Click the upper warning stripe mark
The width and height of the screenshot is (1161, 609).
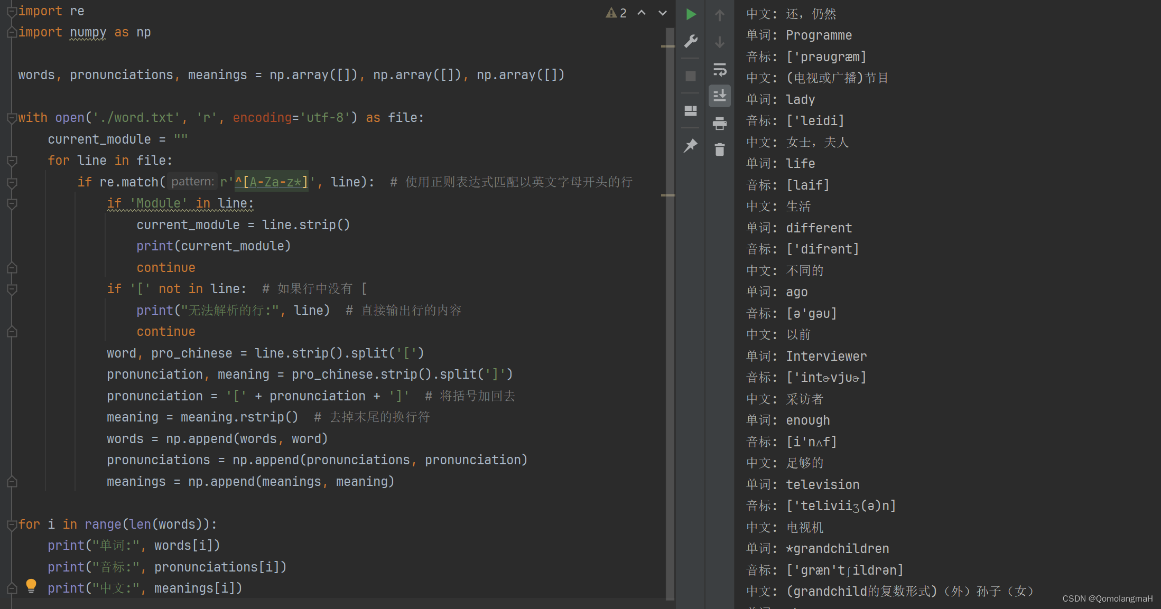tap(668, 46)
